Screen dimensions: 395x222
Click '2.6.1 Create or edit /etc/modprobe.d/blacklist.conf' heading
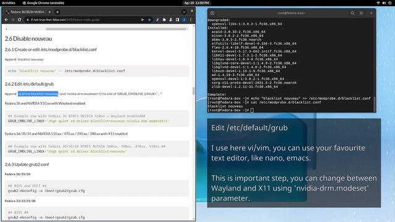pyautogui.click(x=51, y=49)
